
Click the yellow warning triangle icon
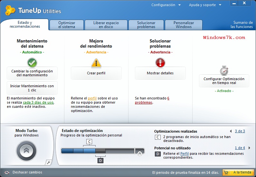click(x=96, y=63)
